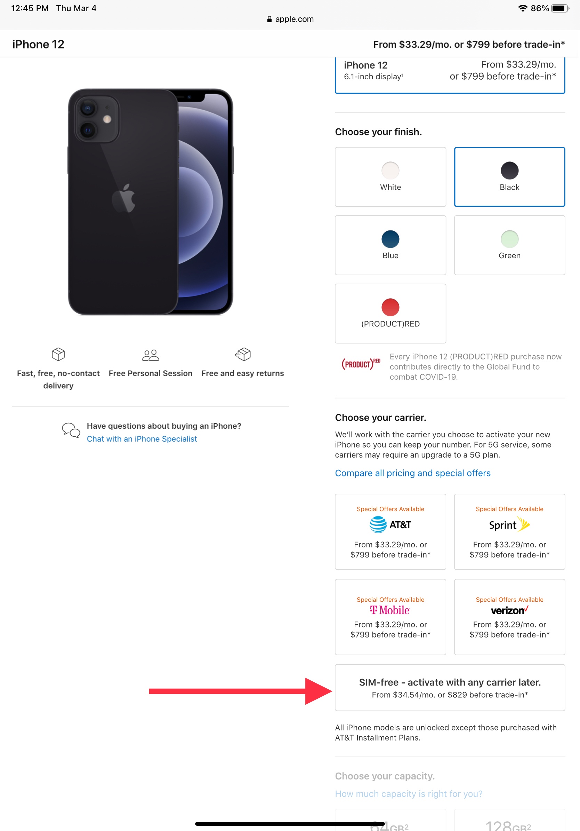This screenshot has width=580, height=831.
Task: Select the Green finish option
Action: coord(509,245)
